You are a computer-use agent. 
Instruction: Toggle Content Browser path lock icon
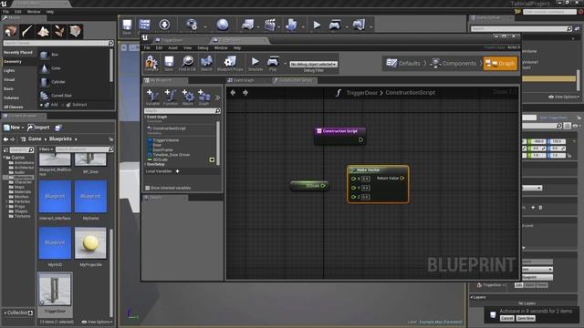[x=111, y=139]
